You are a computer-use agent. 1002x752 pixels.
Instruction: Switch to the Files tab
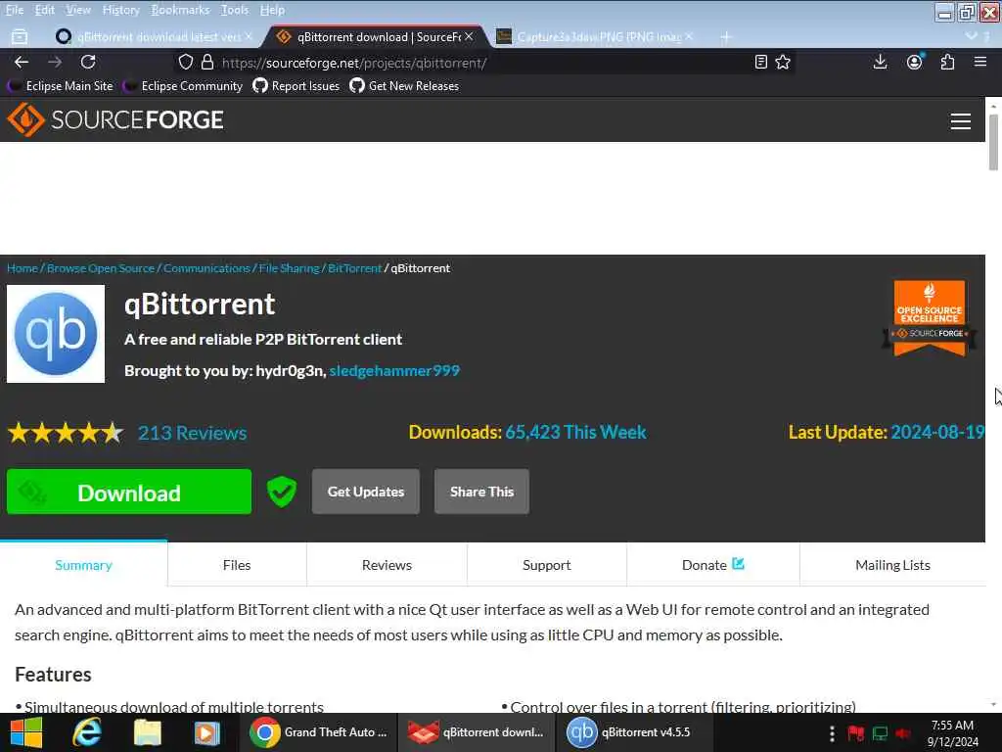click(237, 565)
